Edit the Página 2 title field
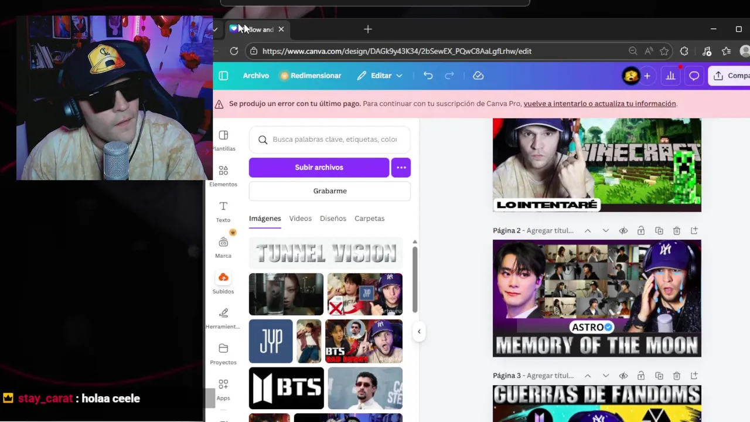The width and height of the screenshot is (750, 422). 550,231
